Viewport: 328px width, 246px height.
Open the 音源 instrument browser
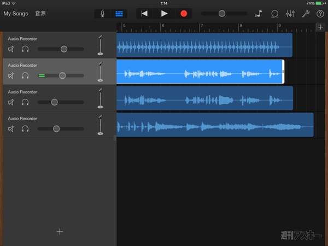[x=40, y=14]
